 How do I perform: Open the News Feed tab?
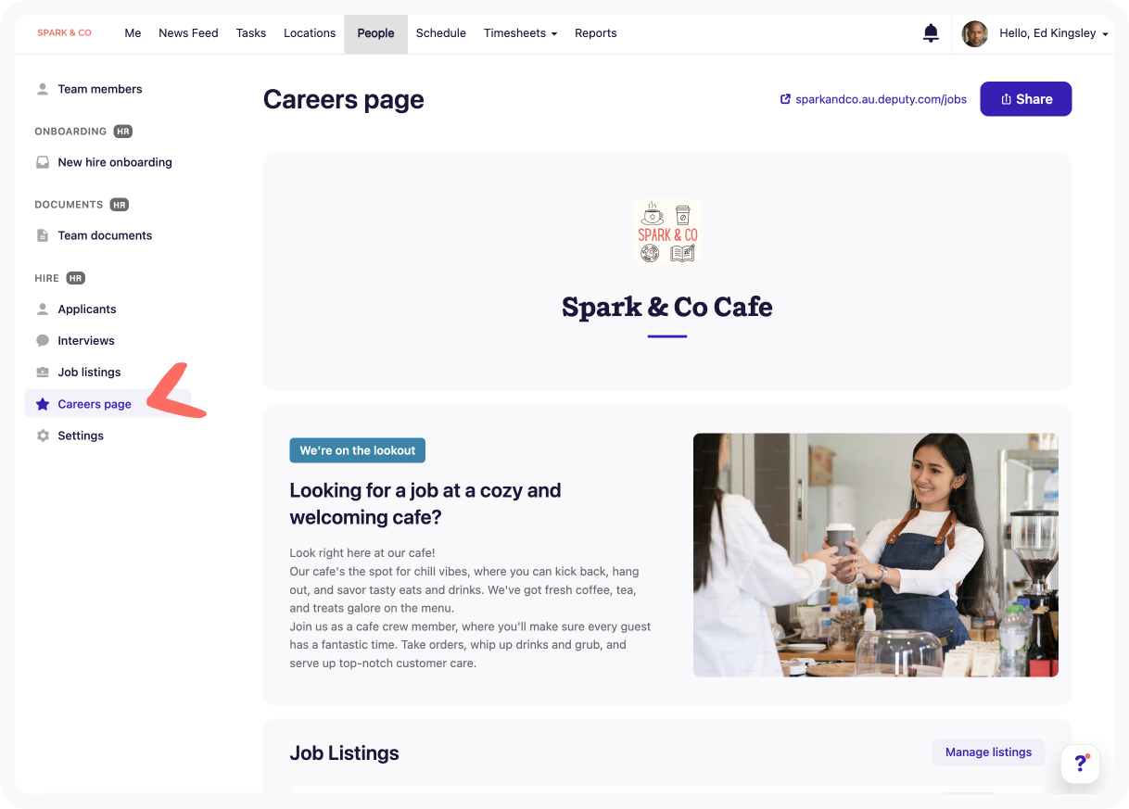188,33
